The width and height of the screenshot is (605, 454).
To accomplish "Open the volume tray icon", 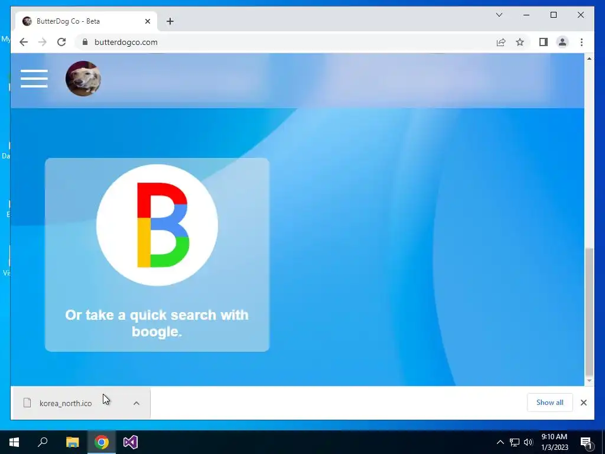I will pyautogui.click(x=528, y=442).
